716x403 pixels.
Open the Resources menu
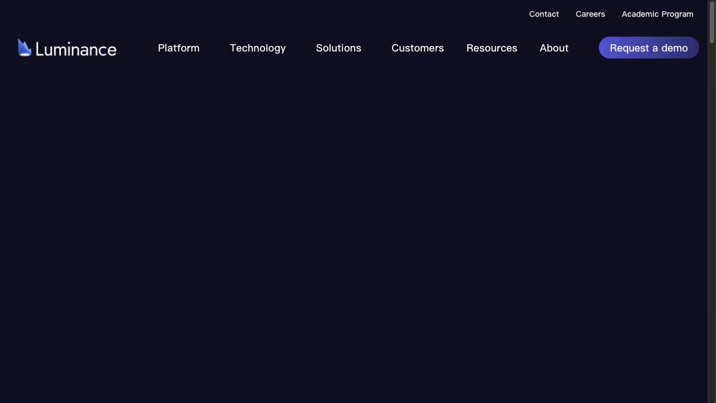(x=492, y=48)
